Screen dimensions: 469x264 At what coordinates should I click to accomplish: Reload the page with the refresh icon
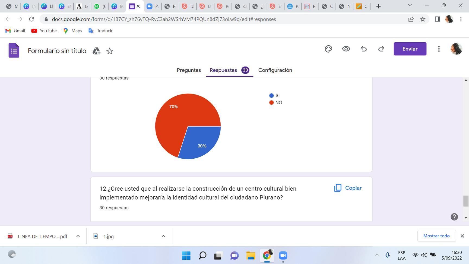pos(32,19)
